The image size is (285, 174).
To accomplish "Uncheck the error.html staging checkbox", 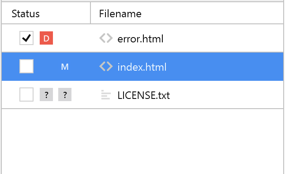I will click(26, 38).
